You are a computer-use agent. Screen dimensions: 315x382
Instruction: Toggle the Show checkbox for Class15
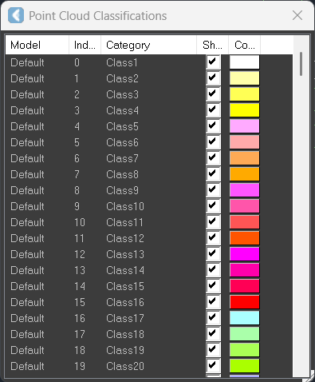point(213,286)
